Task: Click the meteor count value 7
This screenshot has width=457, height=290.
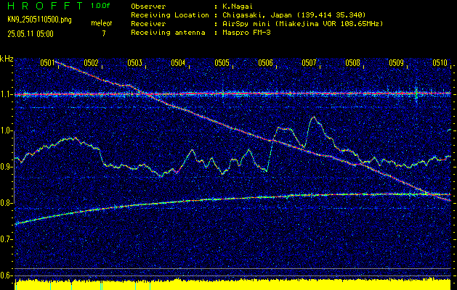Action: [104, 34]
